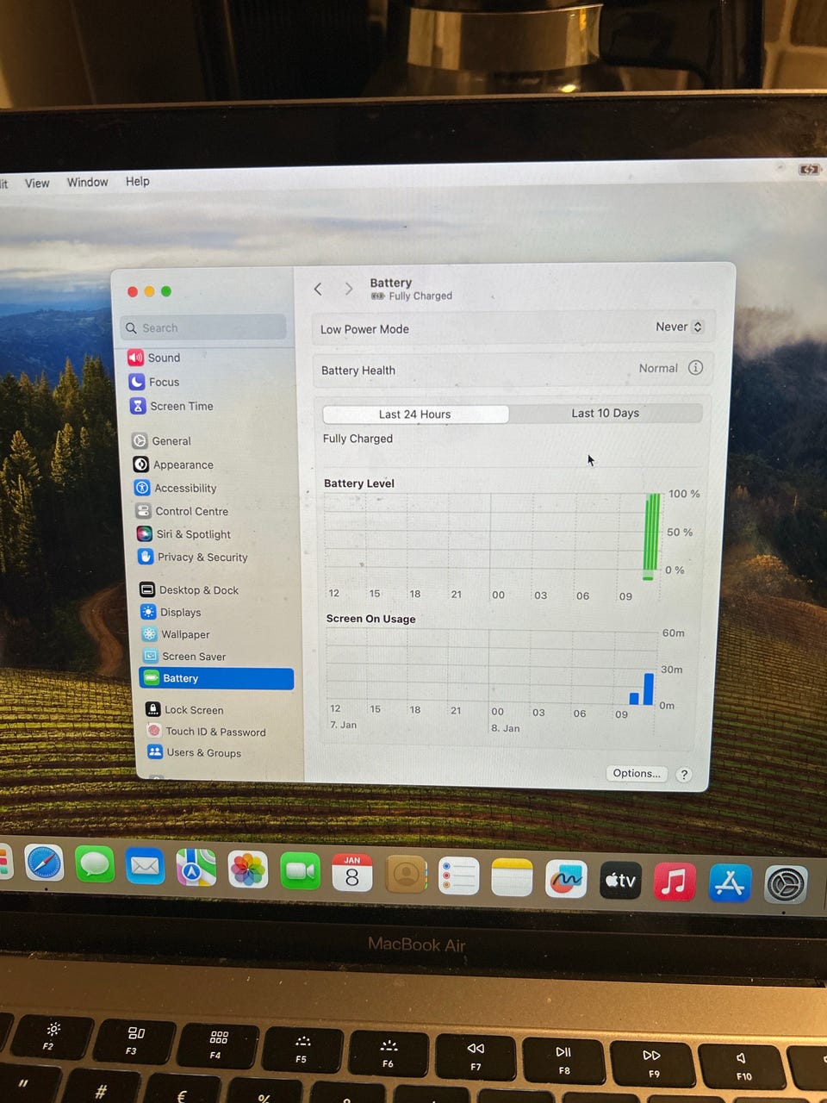The height and width of the screenshot is (1103, 827).
Task: Open Privacy & Security settings
Action: pos(193,557)
